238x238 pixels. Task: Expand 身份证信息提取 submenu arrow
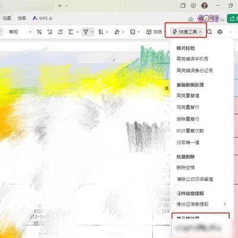225,204
